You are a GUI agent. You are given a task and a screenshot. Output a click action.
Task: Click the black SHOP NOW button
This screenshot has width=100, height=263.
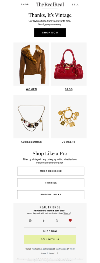point(50,32)
